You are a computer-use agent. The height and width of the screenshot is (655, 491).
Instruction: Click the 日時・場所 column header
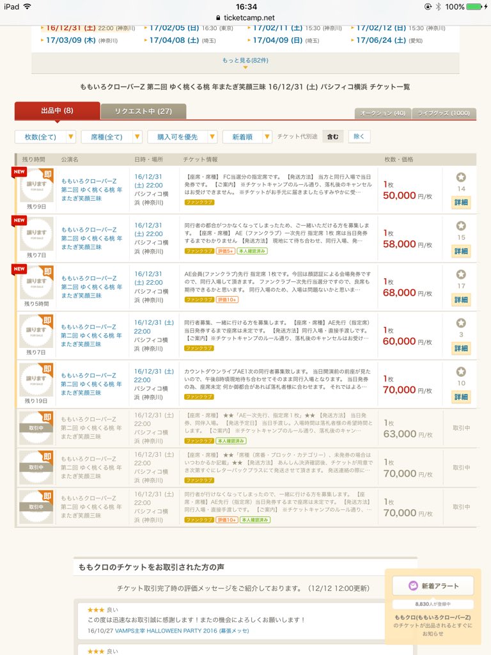[148, 159]
